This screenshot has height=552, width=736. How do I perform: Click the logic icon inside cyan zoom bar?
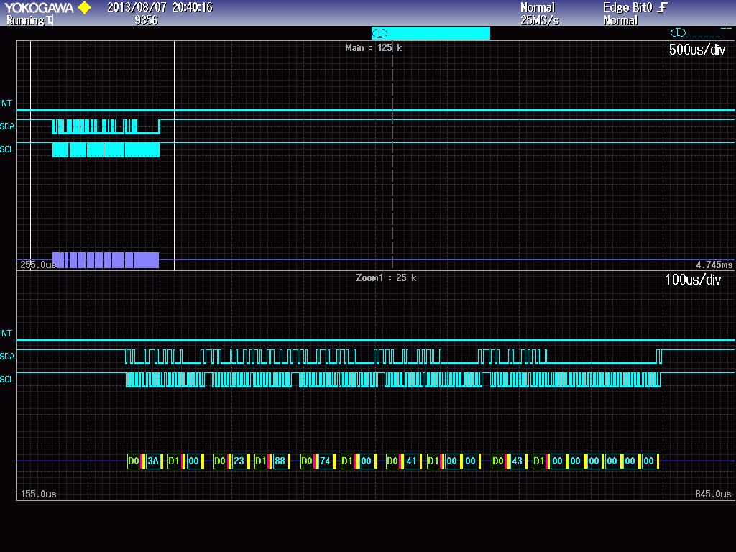(x=379, y=33)
